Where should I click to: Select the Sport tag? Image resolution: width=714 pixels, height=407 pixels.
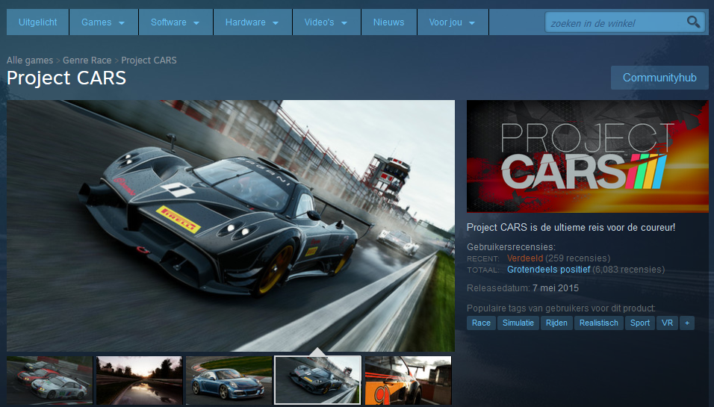640,323
